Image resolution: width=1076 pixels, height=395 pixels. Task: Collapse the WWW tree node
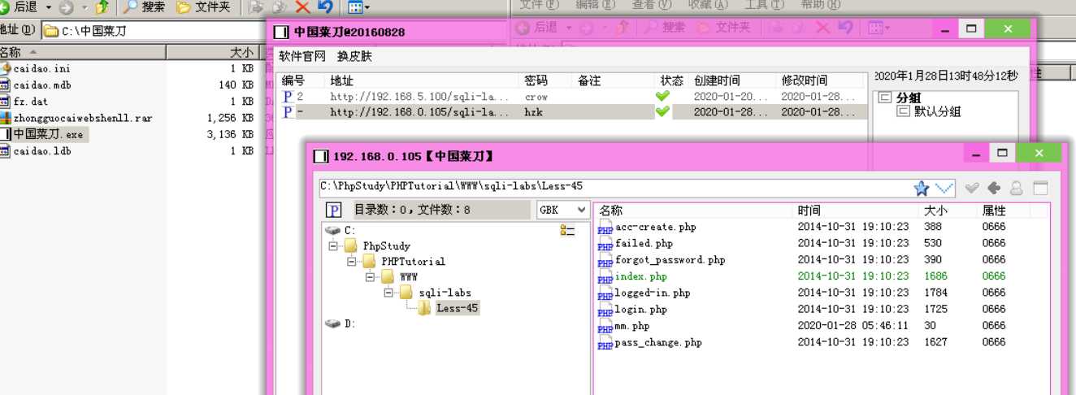[370, 277]
